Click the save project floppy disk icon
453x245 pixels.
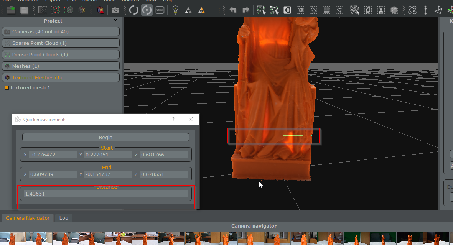click(24, 10)
